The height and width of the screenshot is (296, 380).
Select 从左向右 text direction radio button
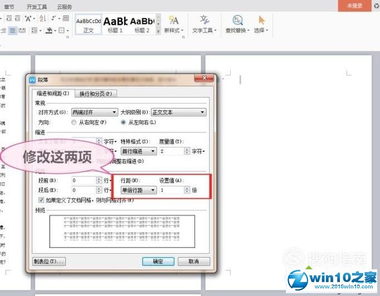(x=124, y=122)
